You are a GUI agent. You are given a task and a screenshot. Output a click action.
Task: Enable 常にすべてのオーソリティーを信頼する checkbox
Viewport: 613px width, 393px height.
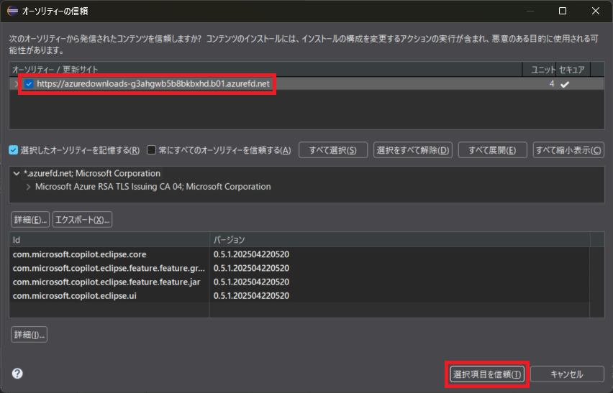[x=152, y=150]
